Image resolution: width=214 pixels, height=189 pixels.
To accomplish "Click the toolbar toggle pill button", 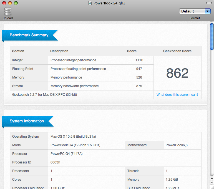I will [209, 3].
